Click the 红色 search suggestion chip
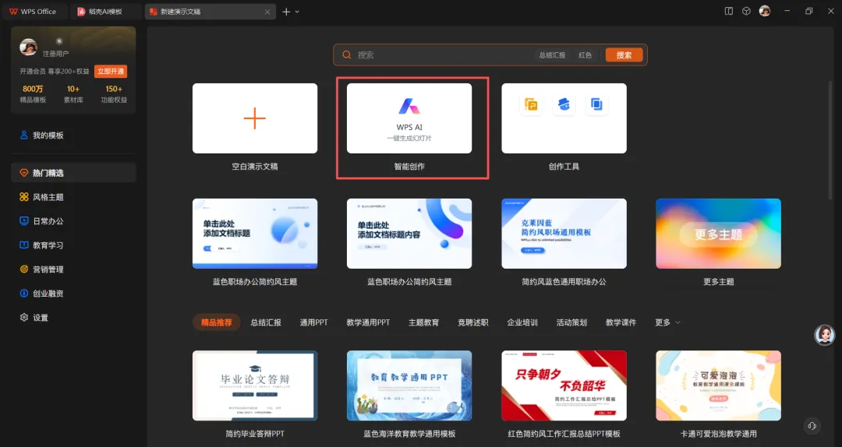Screen dimensions: 842x447 585,55
